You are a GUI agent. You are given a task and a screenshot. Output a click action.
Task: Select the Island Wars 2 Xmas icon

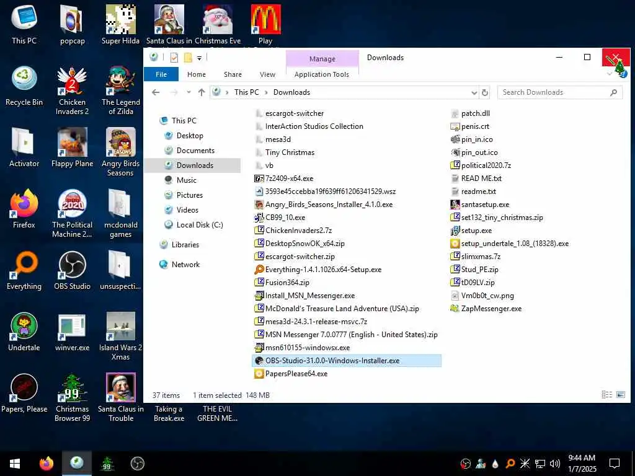pos(120,336)
